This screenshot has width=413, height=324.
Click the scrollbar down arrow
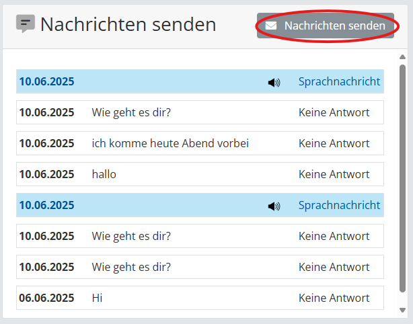point(402,311)
